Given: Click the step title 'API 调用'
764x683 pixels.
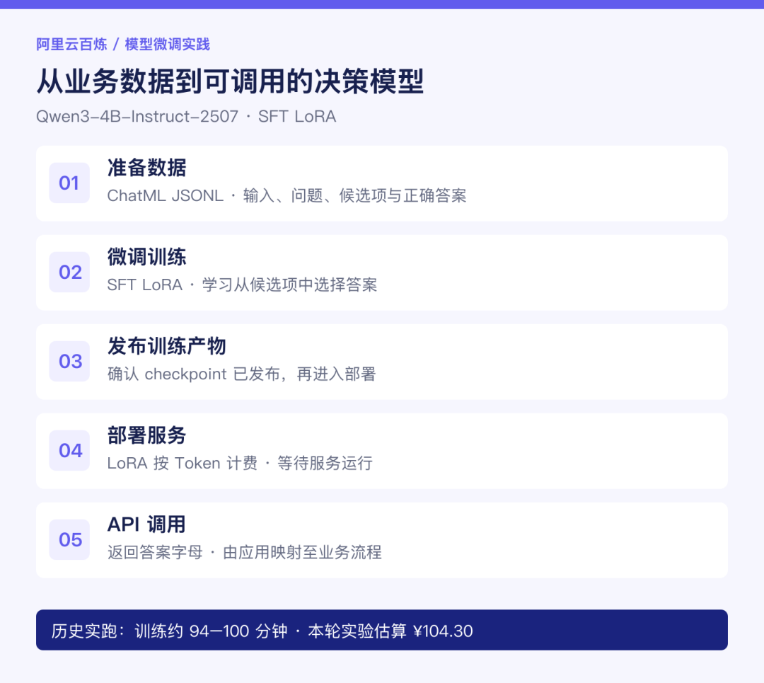Looking at the screenshot, I should [146, 524].
